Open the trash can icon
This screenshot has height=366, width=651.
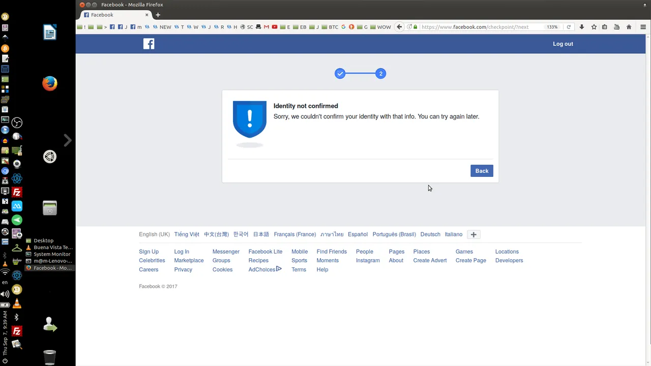[49, 357]
